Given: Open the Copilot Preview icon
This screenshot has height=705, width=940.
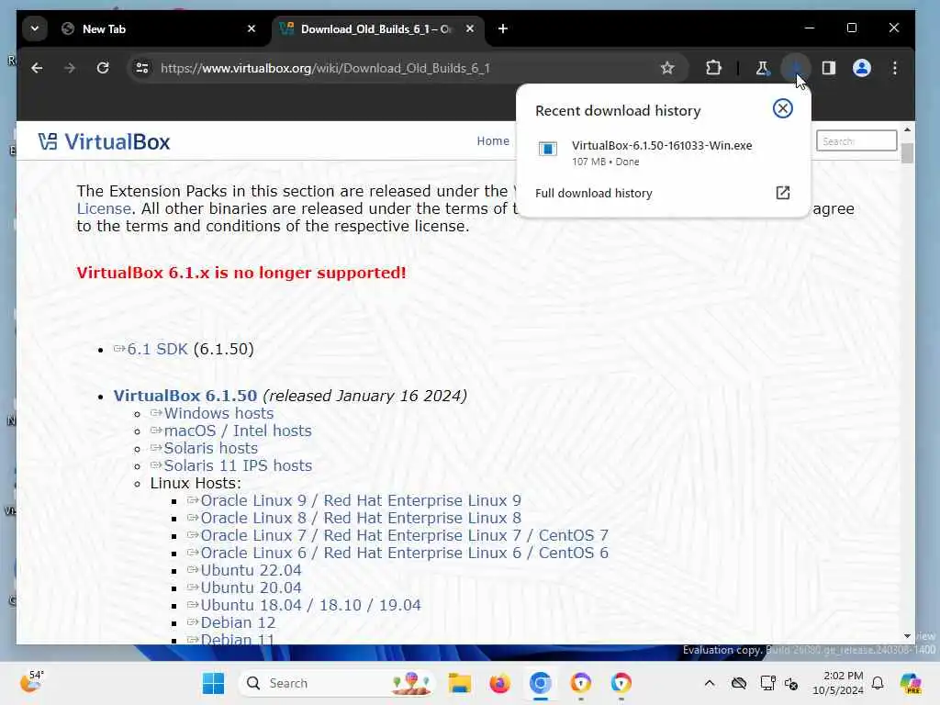Looking at the screenshot, I should pyautogui.click(x=912, y=683).
